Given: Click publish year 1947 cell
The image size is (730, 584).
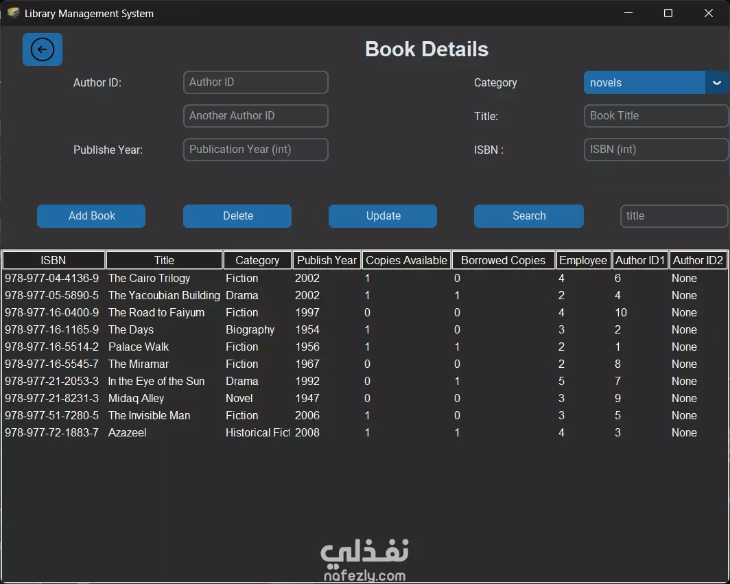Looking at the screenshot, I should [x=307, y=399].
